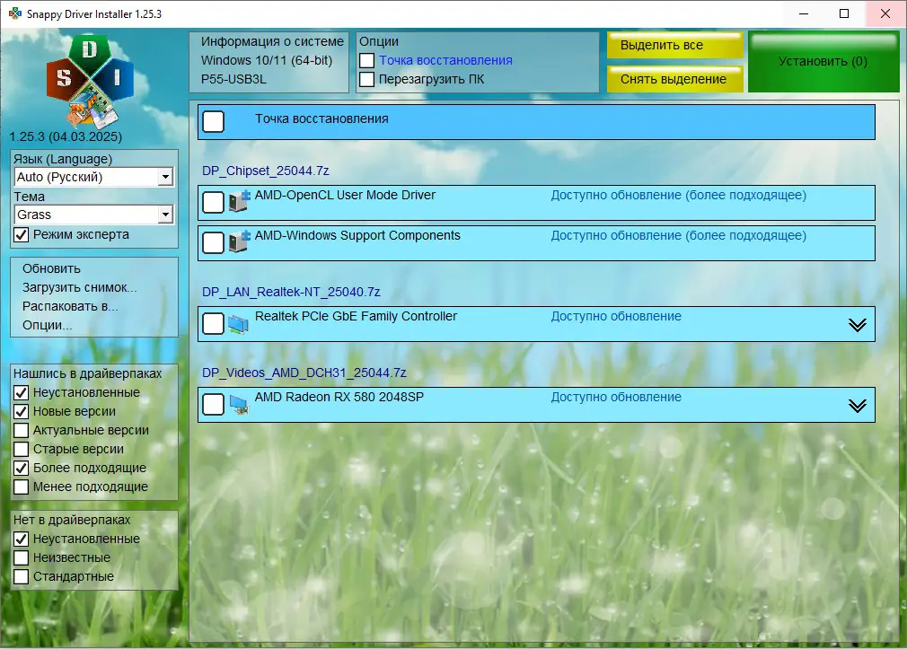This screenshot has height=649, width=907.
Task: Click the Информация о системе panel
Action: (269, 62)
